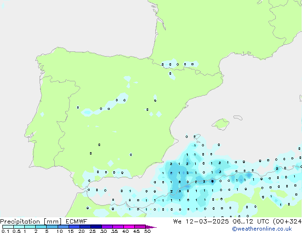Click the 5–10 mm legend swatch
302x233 pixels.
coord(52,227)
